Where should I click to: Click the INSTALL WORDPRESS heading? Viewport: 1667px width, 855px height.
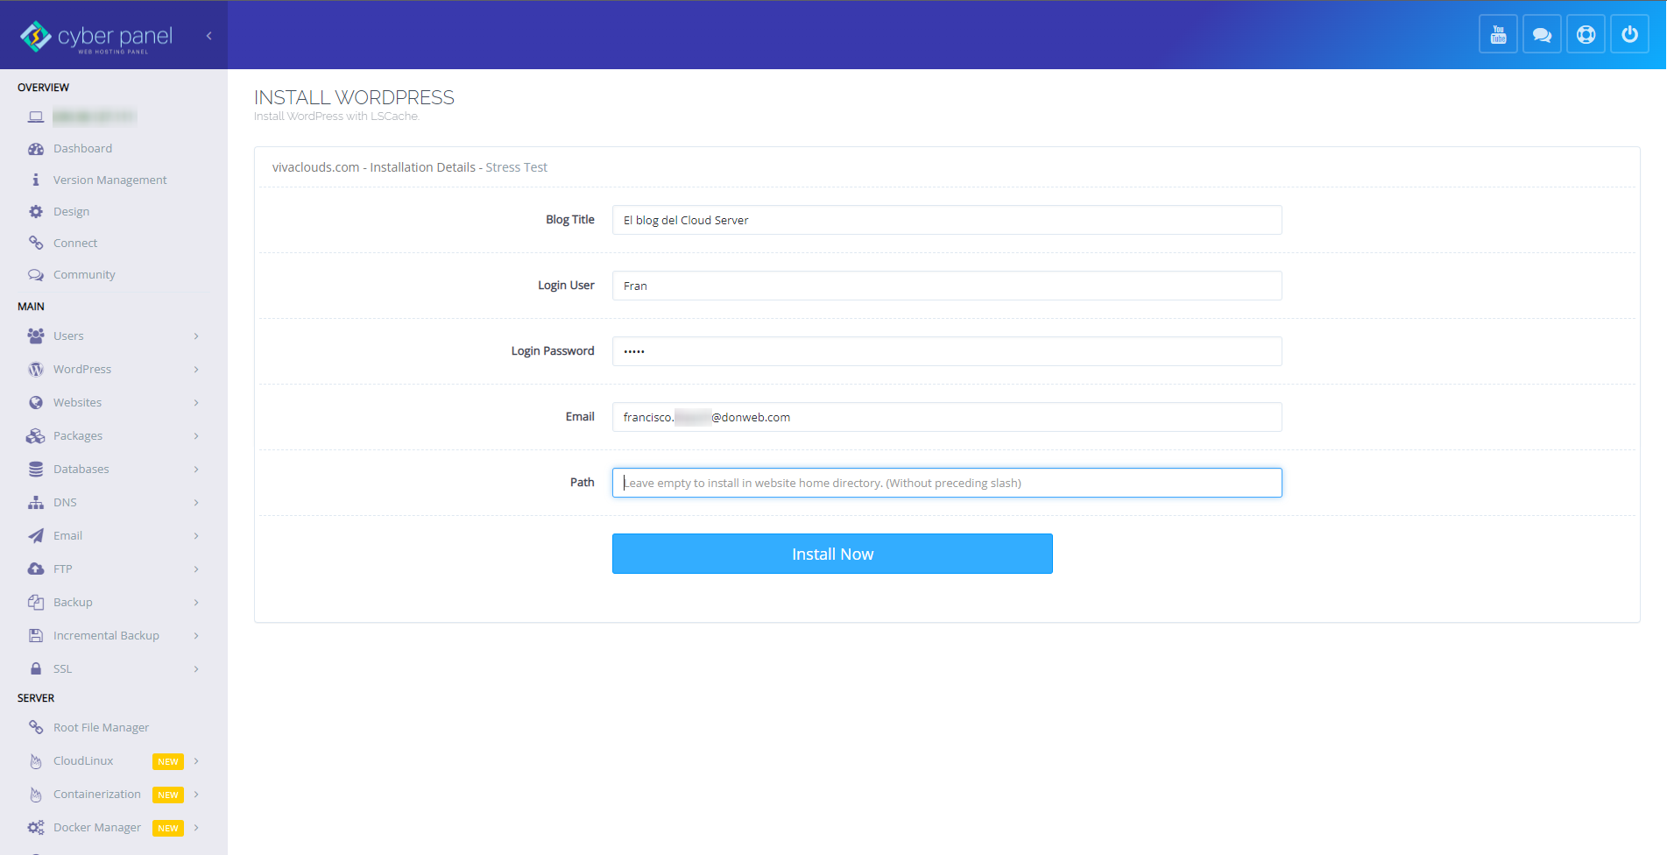pyautogui.click(x=354, y=97)
